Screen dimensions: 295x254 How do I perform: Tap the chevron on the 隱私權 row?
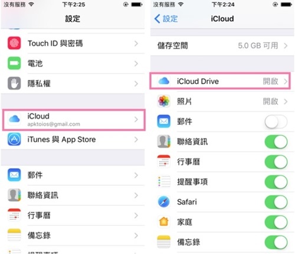point(136,83)
